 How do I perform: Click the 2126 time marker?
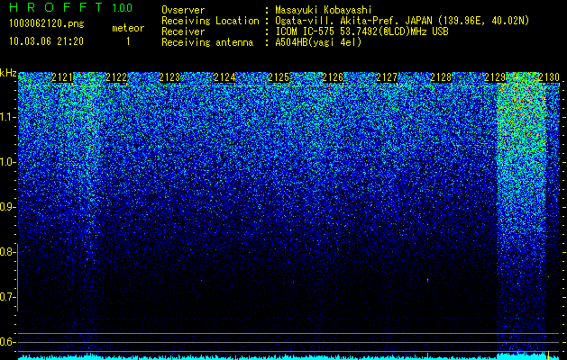click(333, 77)
